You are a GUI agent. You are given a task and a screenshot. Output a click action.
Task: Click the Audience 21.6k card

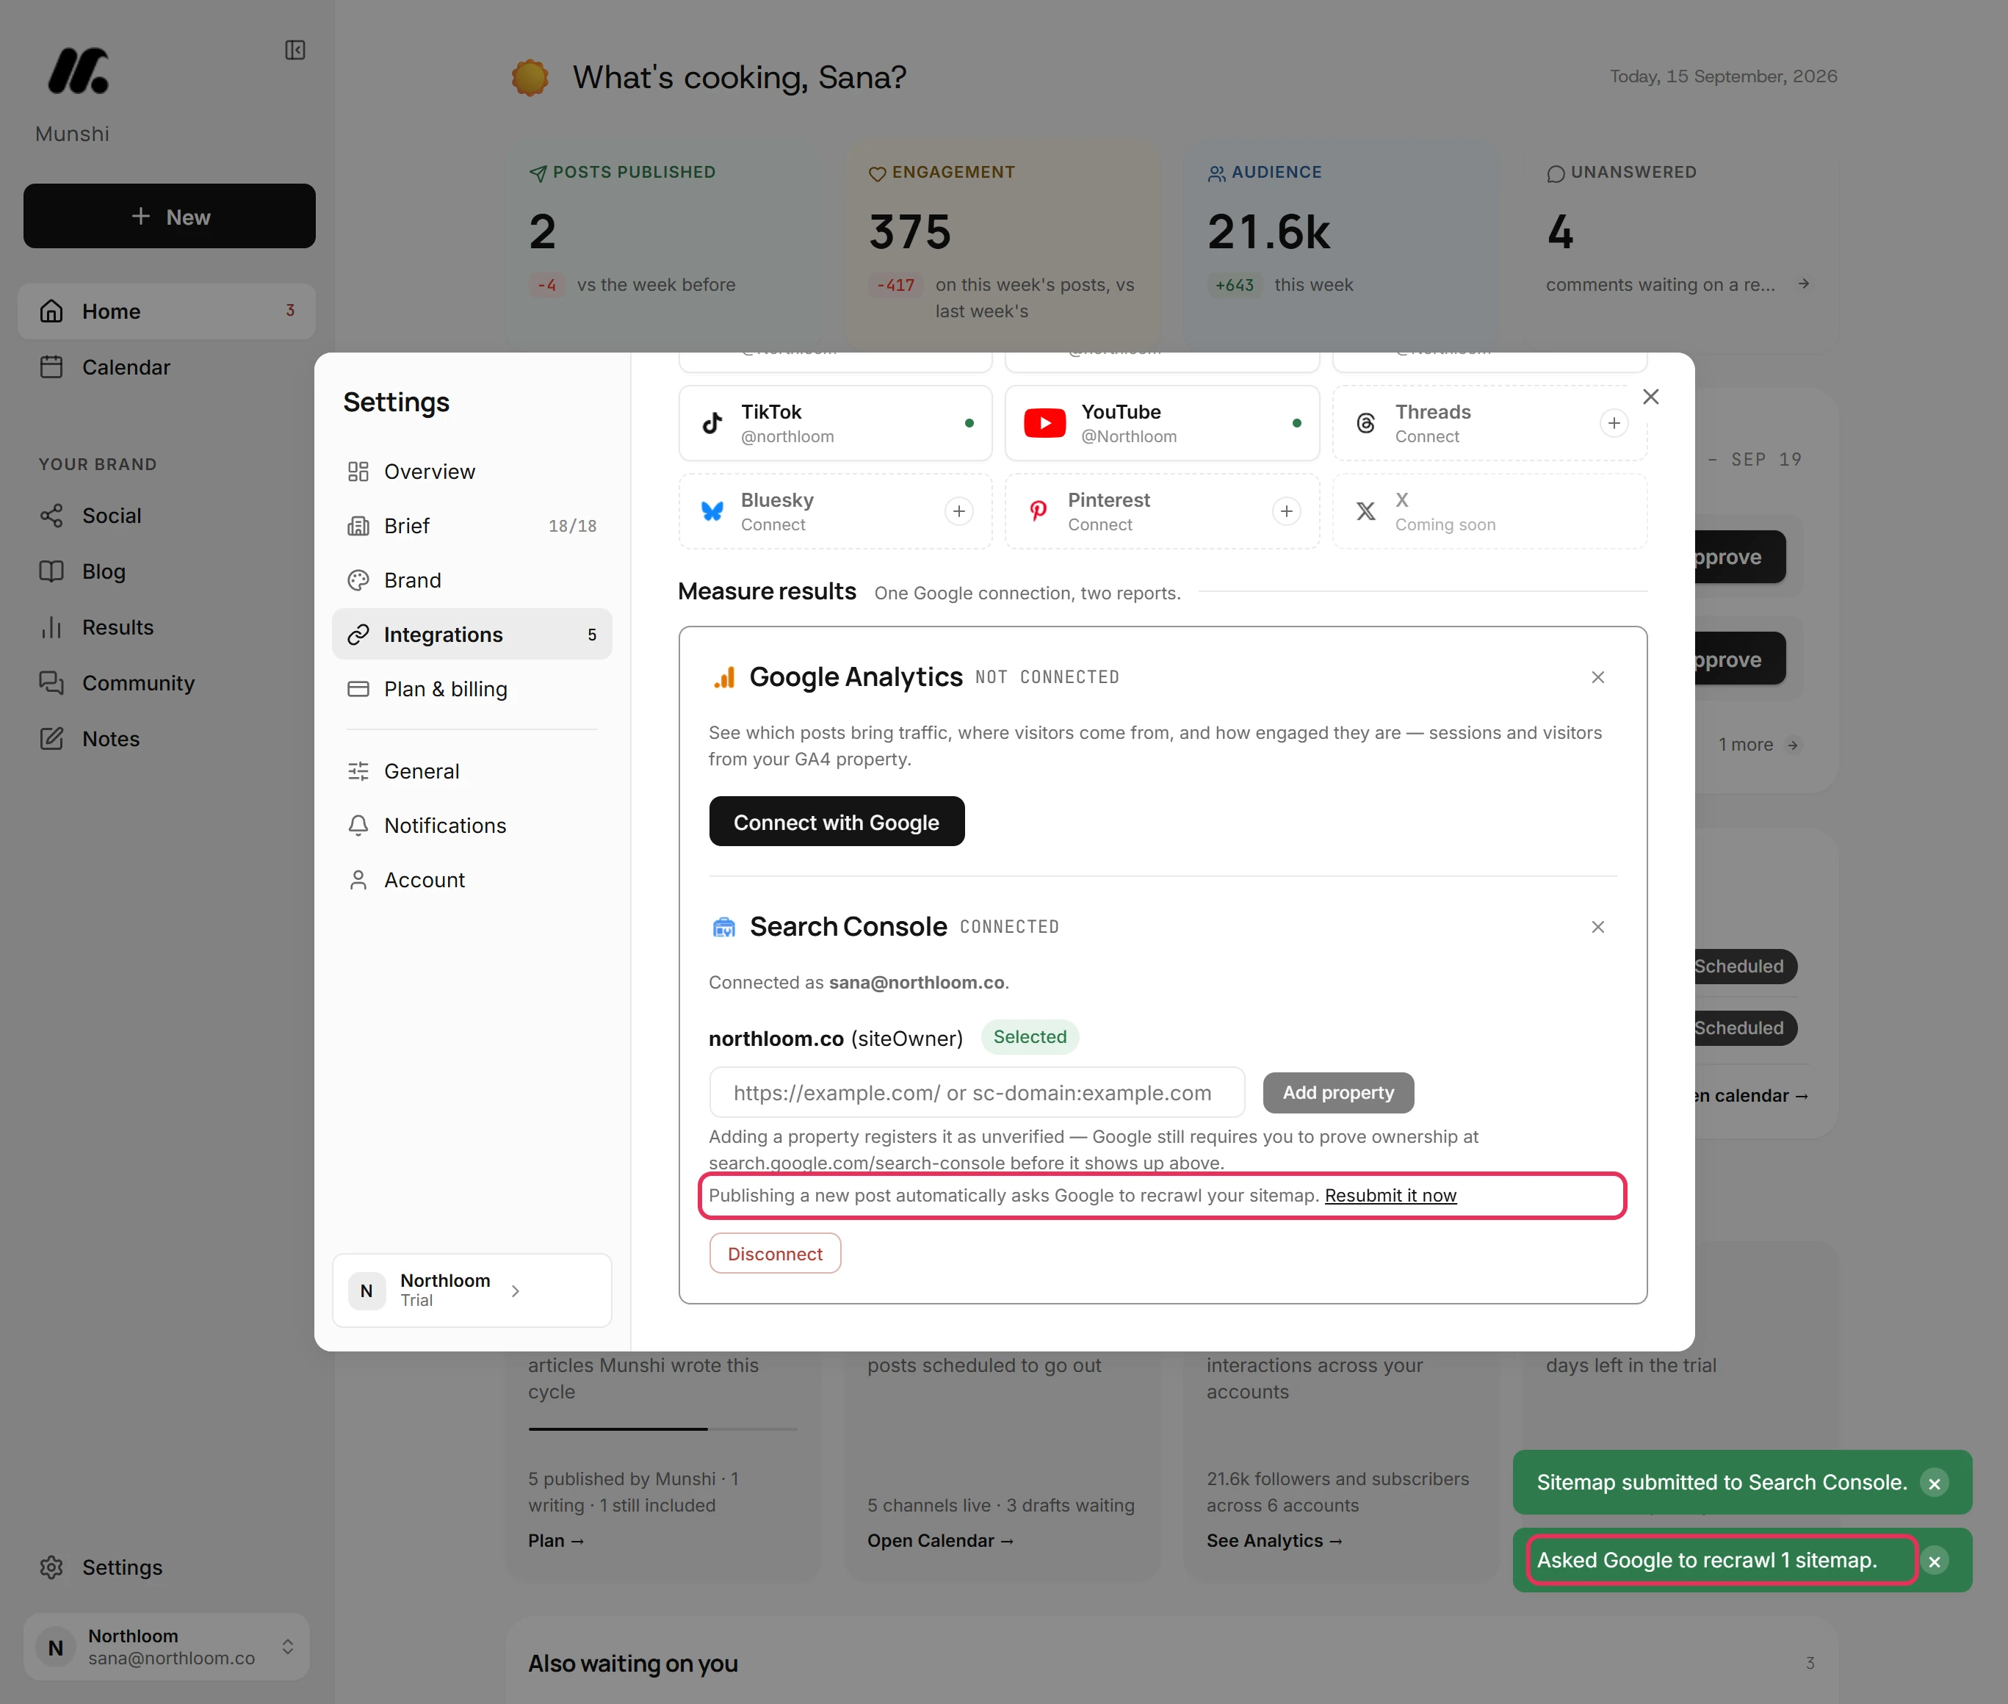(1342, 245)
